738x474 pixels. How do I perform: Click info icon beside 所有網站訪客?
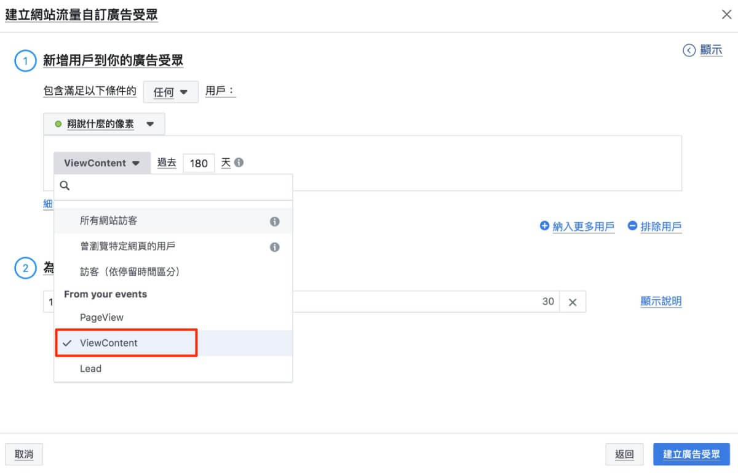pos(274,221)
